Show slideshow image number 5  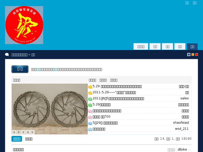(x=32, y=132)
